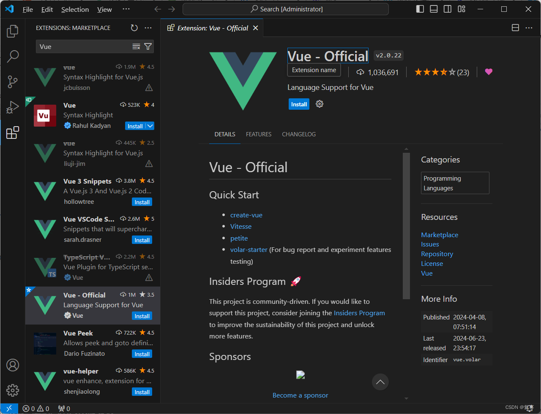541x414 pixels.
Task: Click the Search [Administrator] command center
Action: click(286, 9)
